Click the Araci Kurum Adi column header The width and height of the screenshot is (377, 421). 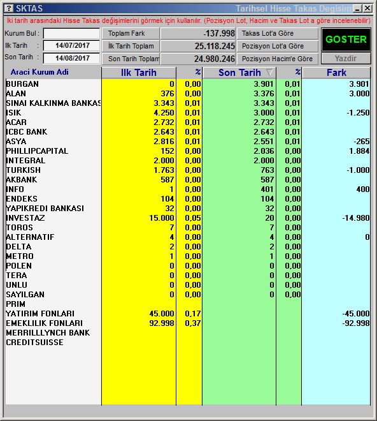[39, 72]
